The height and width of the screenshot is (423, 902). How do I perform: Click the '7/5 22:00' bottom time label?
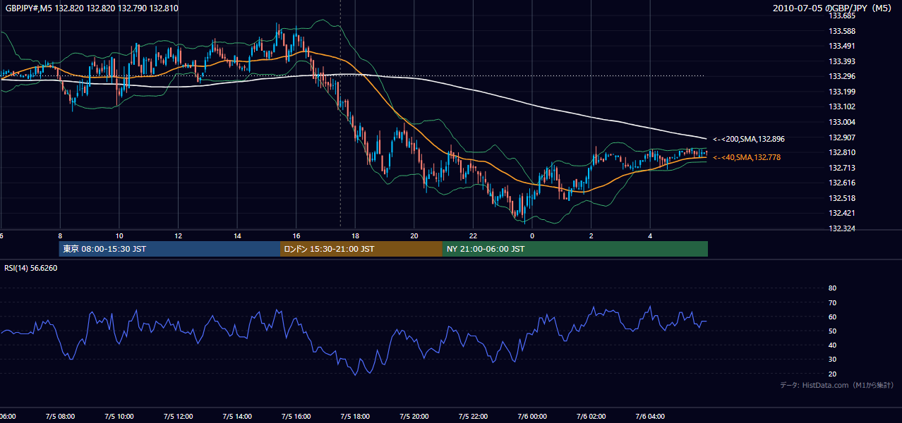click(x=474, y=417)
